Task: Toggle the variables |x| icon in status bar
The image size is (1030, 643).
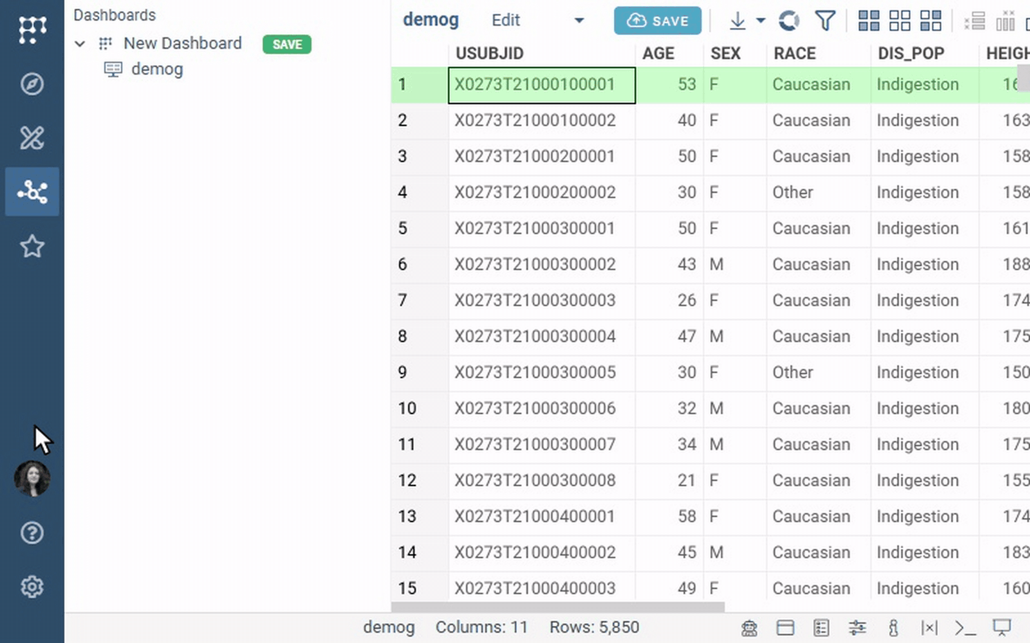Action: tap(930, 628)
